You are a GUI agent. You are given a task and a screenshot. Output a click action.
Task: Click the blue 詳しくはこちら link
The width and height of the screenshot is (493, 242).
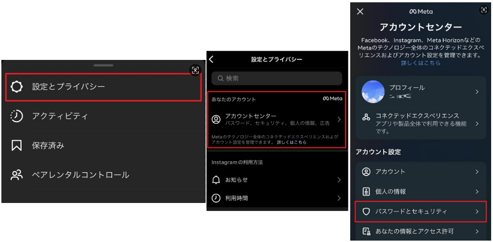coord(421,63)
